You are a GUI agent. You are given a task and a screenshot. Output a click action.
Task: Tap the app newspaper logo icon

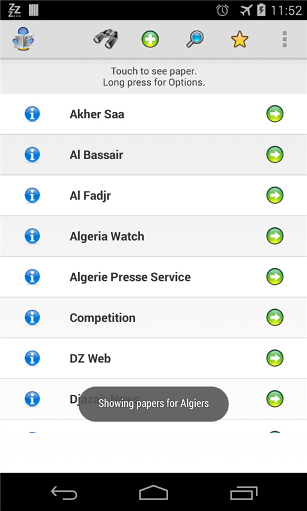(x=23, y=39)
